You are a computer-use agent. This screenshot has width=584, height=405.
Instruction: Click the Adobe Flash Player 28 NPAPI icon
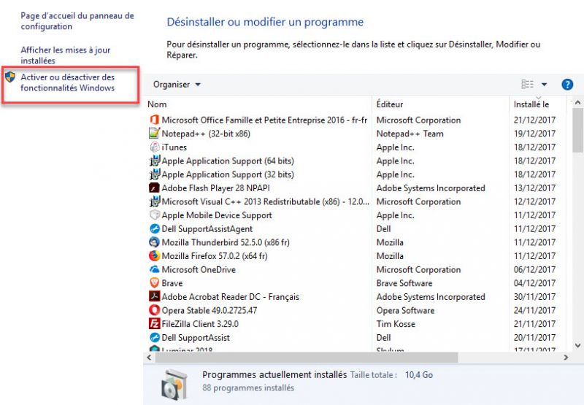coord(154,188)
